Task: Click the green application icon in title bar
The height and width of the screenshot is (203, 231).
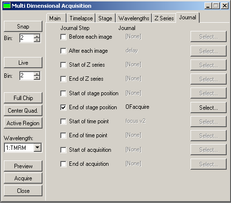Action: pyautogui.click(x=7, y=6)
